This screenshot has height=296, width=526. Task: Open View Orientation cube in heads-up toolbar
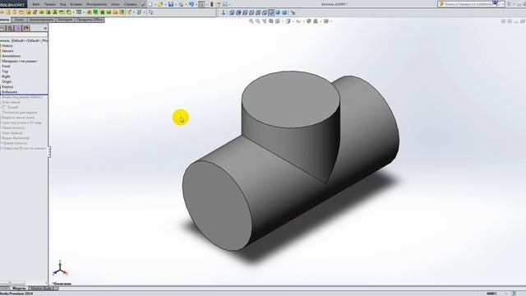(x=278, y=21)
